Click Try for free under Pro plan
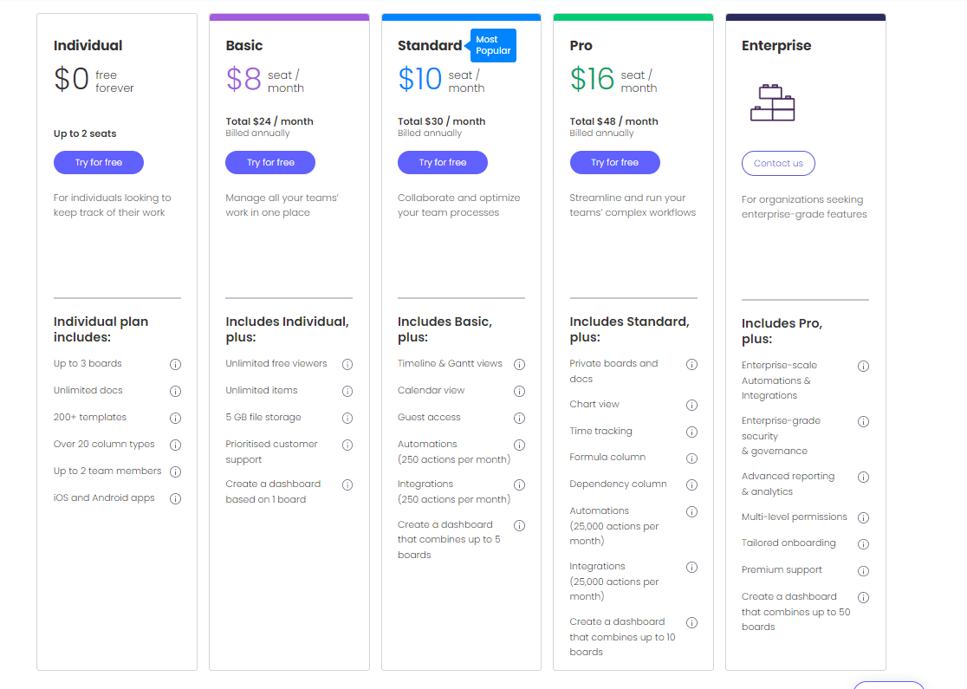 tap(614, 162)
